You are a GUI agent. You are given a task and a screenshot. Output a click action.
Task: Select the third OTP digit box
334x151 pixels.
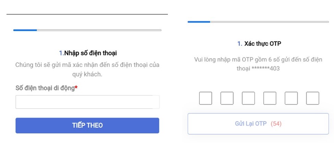pos(248,98)
